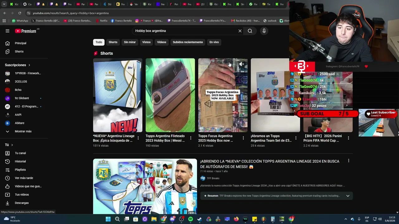Open options for Topps Argentina Fileteado short
The height and width of the screenshot is (224, 399).
[x=191, y=138]
